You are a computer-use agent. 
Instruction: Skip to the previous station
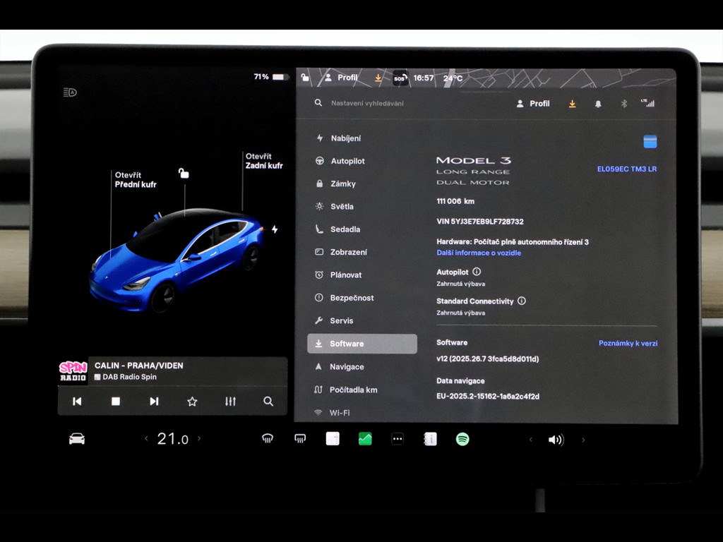pos(77,402)
